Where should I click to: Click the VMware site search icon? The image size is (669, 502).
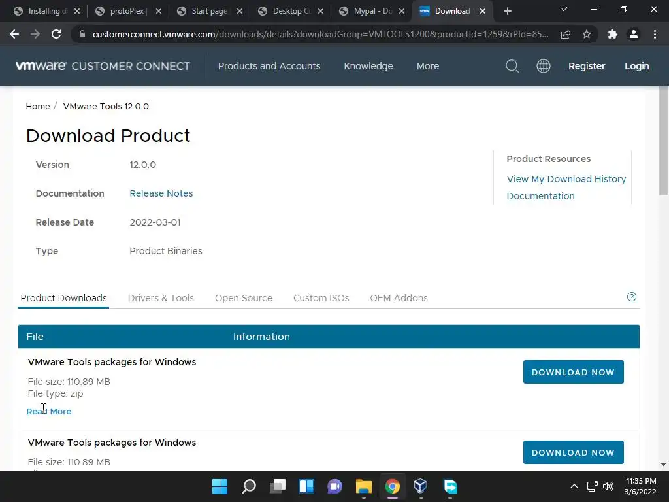pyautogui.click(x=512, y=66)
